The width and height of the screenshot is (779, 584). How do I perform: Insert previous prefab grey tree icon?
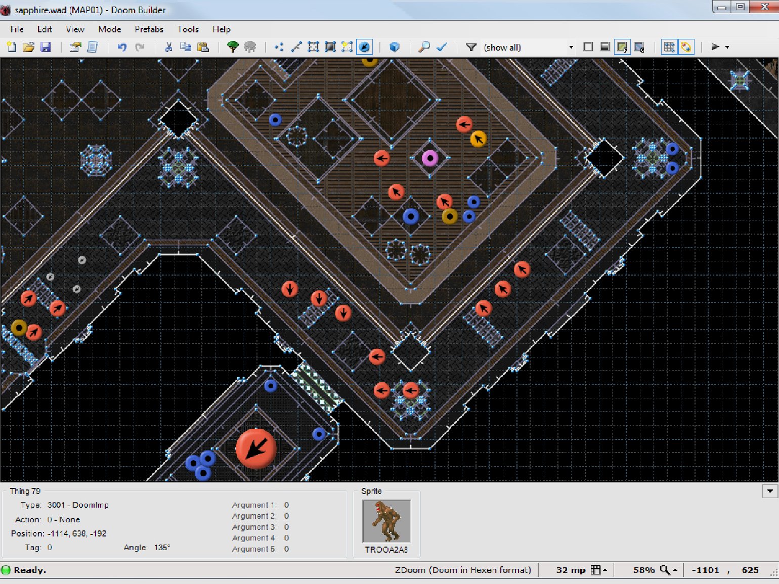click(250, 47)
